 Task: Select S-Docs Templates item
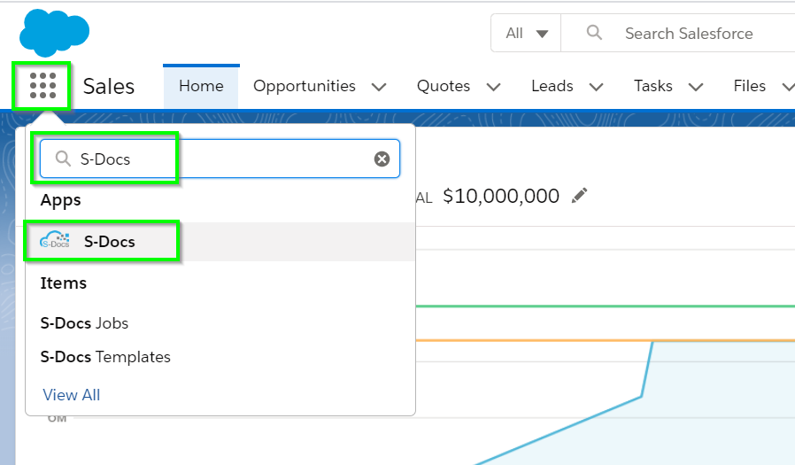(x=105, y=357)
